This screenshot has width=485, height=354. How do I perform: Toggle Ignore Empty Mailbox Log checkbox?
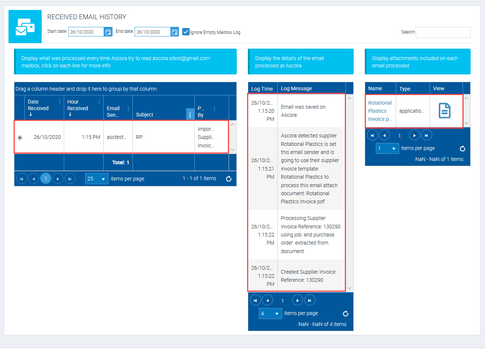(x=186, y=32)
